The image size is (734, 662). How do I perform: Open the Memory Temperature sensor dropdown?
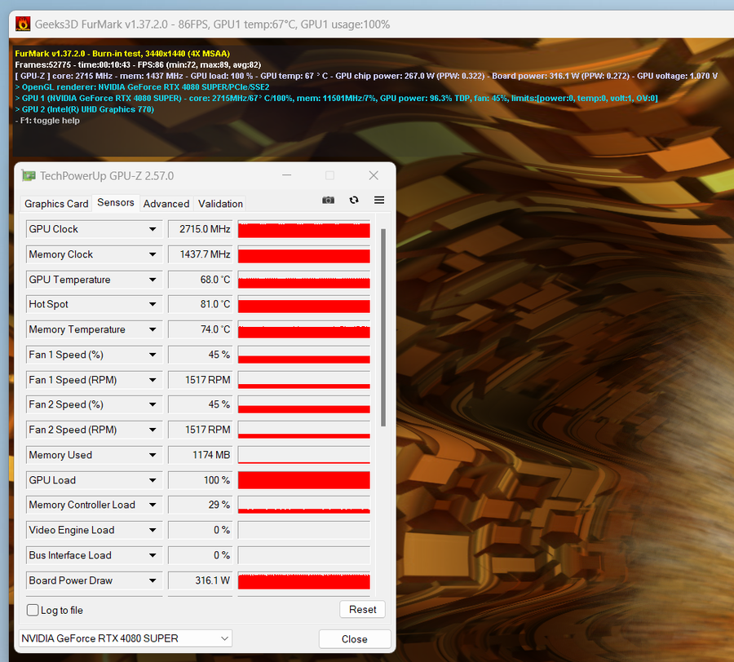point(153,329)
